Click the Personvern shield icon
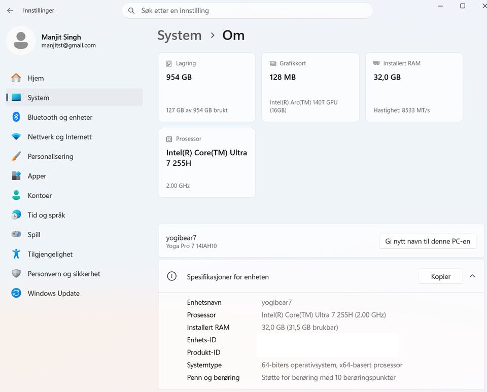The image size is (487, 392). tap(16, 273)
